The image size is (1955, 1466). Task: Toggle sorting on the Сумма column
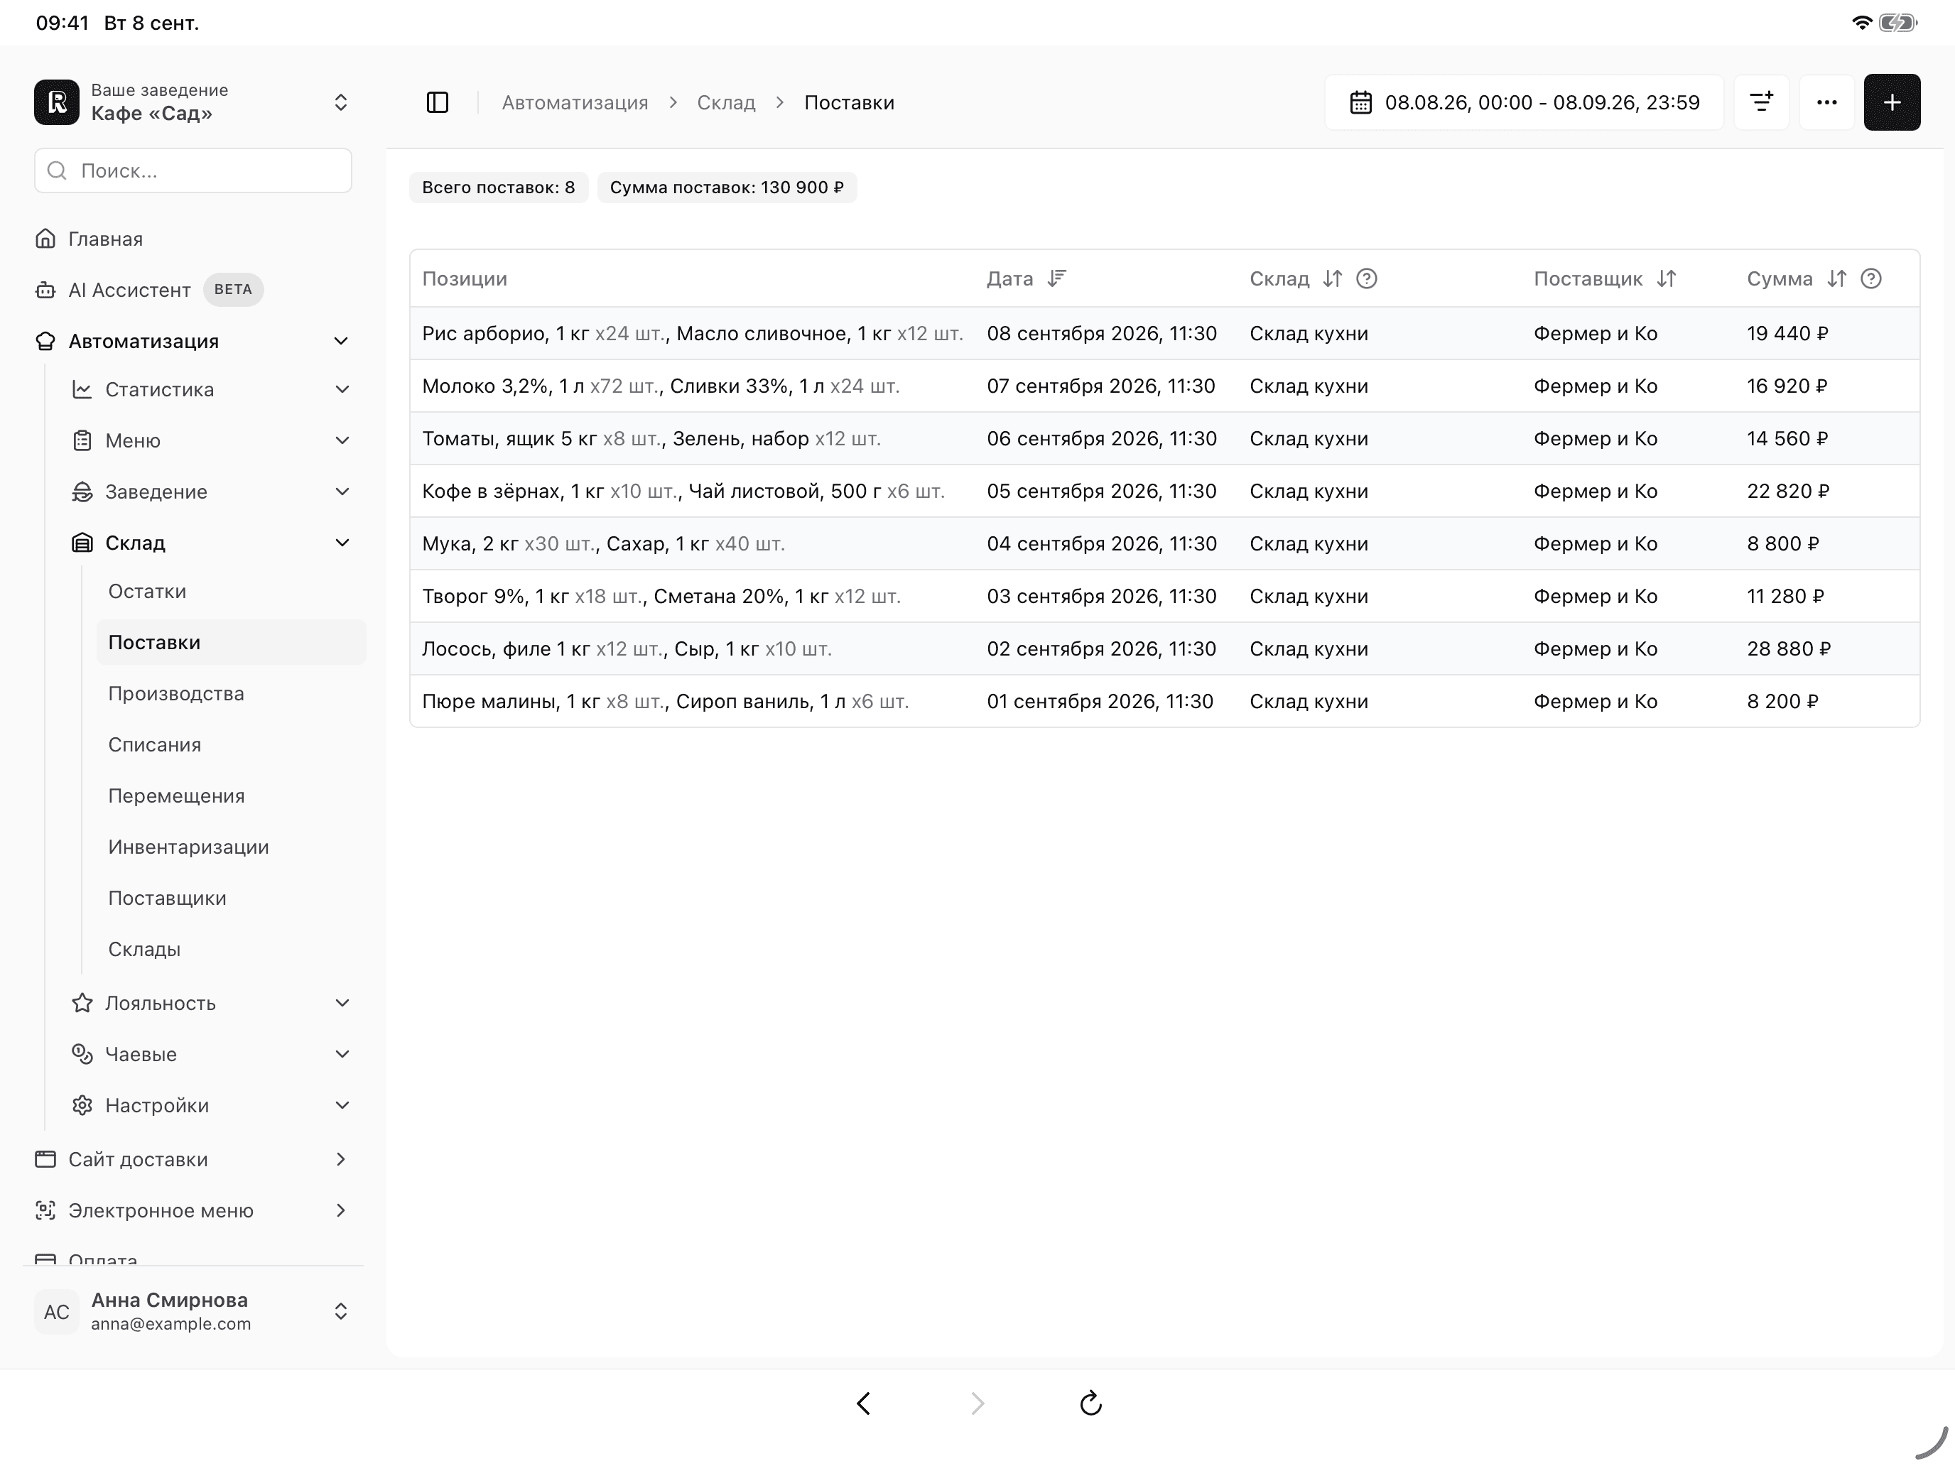pyautogui.click(x=1836, y=279)
